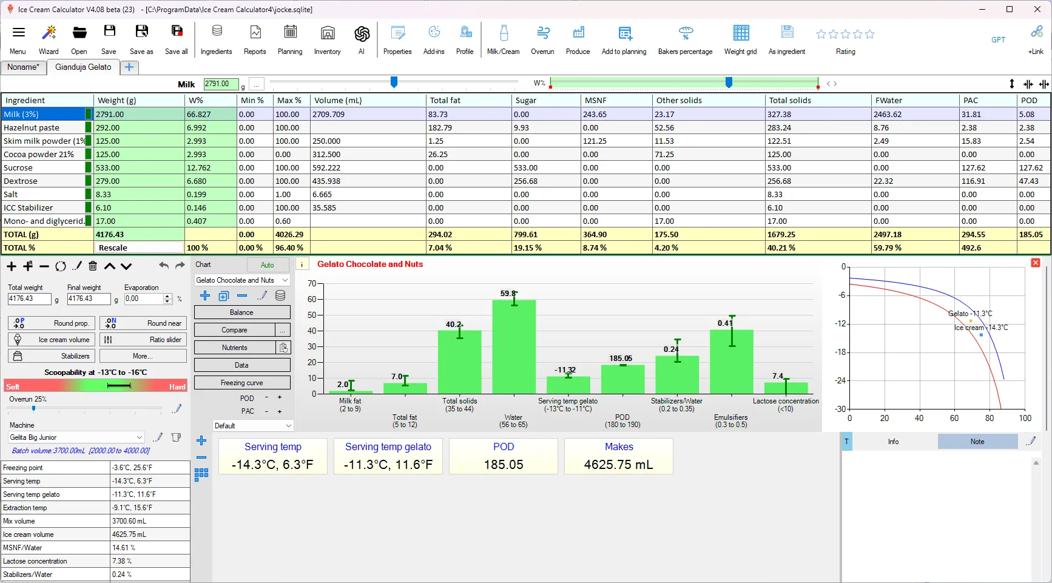Click the ellipsis next to Compare

tap(283, 330)
